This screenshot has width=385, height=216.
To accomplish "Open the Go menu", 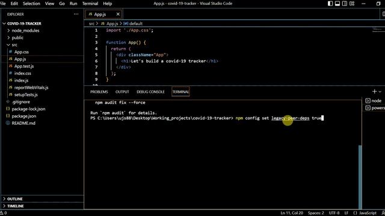I will 62,4.
